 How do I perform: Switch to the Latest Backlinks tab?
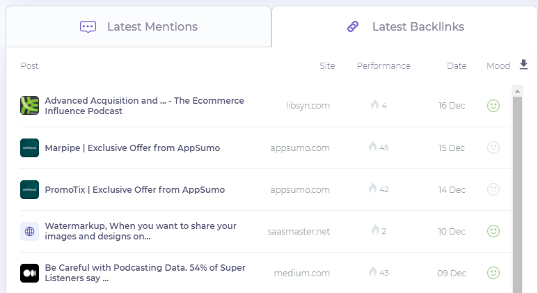click(x=404, y=26)
